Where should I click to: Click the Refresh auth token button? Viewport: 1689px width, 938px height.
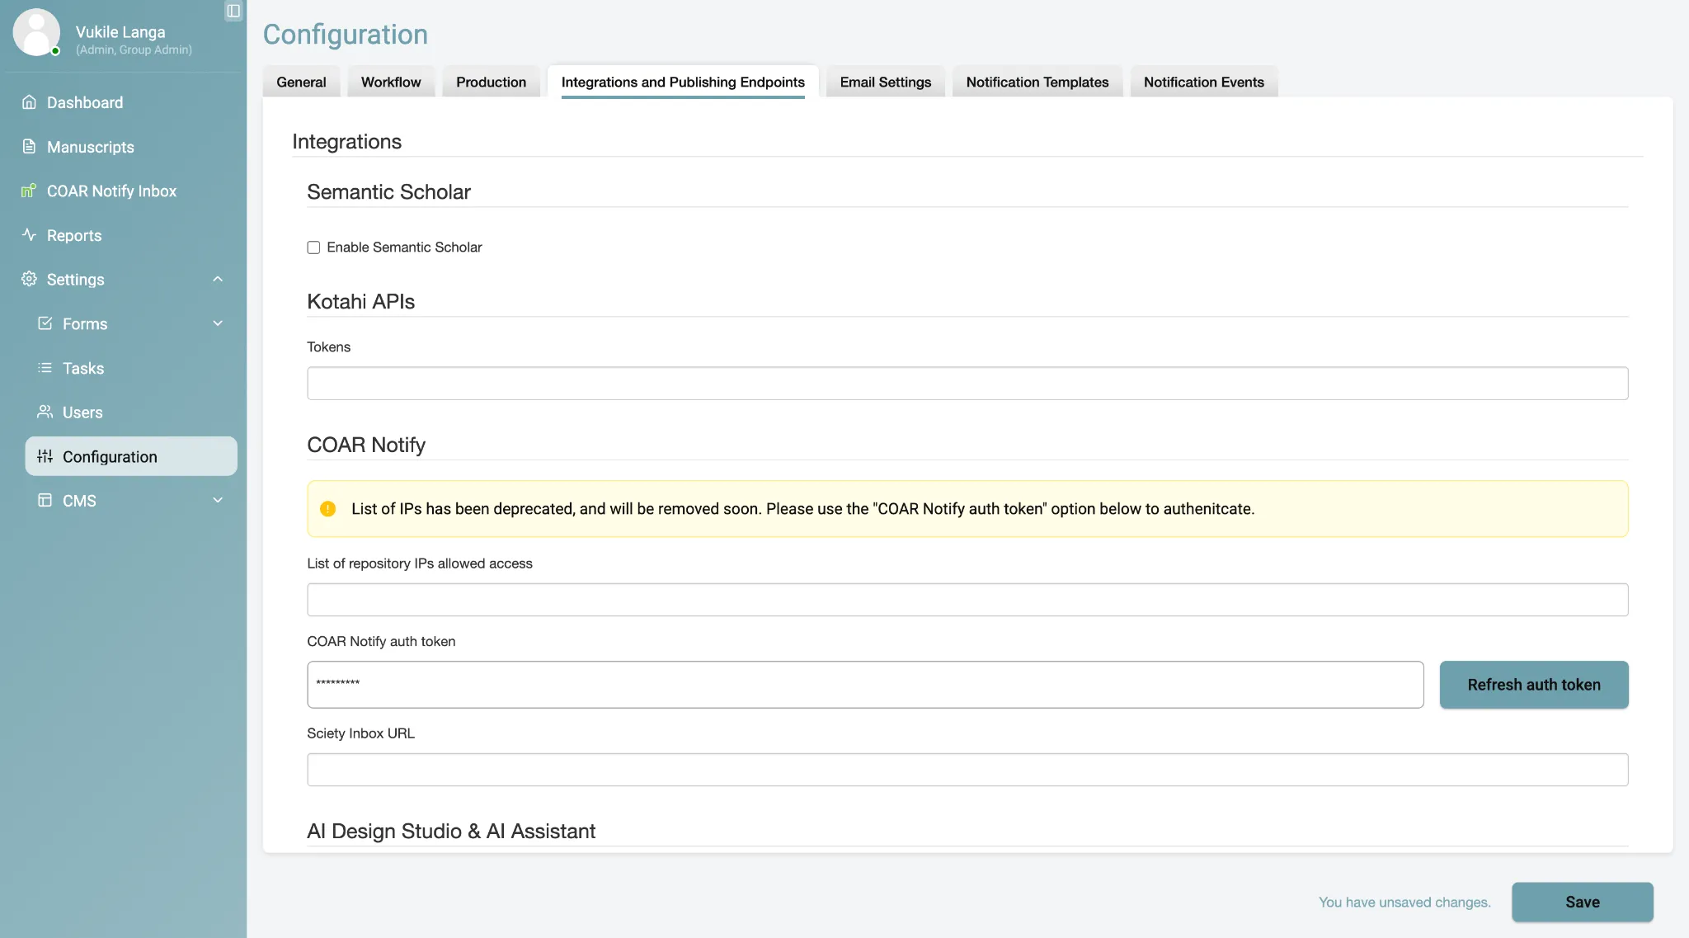1534,685
